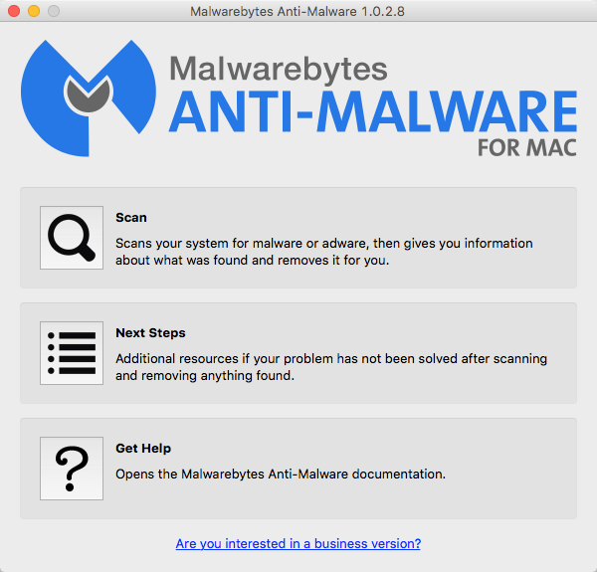The height and width of the screenshot is (572, 597).
Task: Click the Opens documentation description text
Action: click(281, 474)
